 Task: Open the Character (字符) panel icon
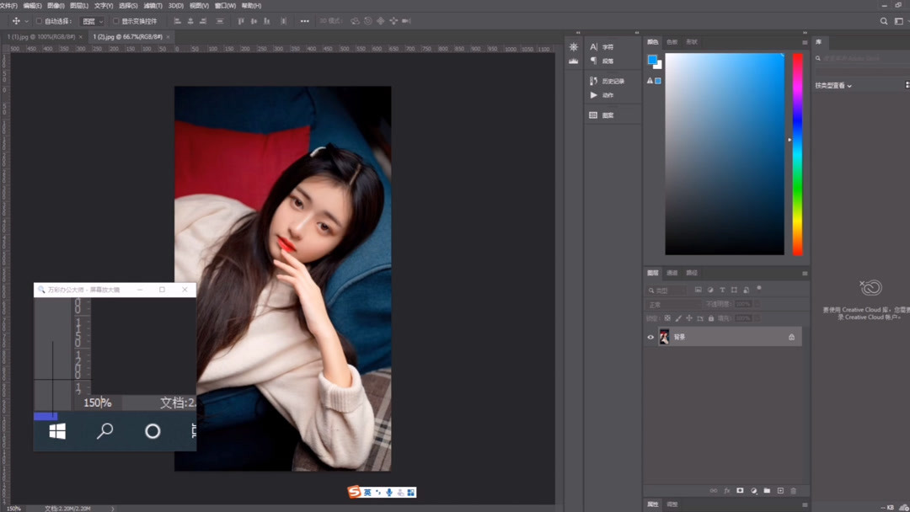(593, 47)
